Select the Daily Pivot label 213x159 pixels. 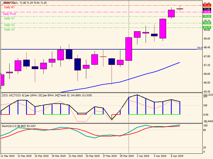(x=9, y=14)
